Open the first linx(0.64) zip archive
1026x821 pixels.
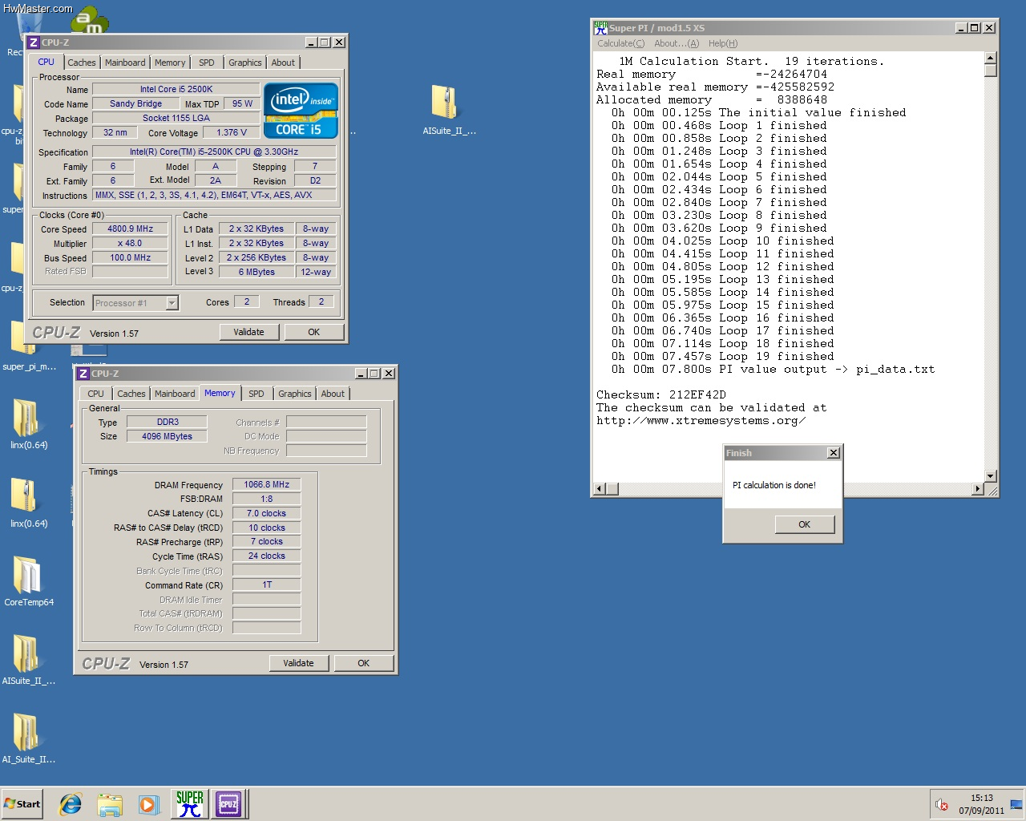tap(29, 423)
